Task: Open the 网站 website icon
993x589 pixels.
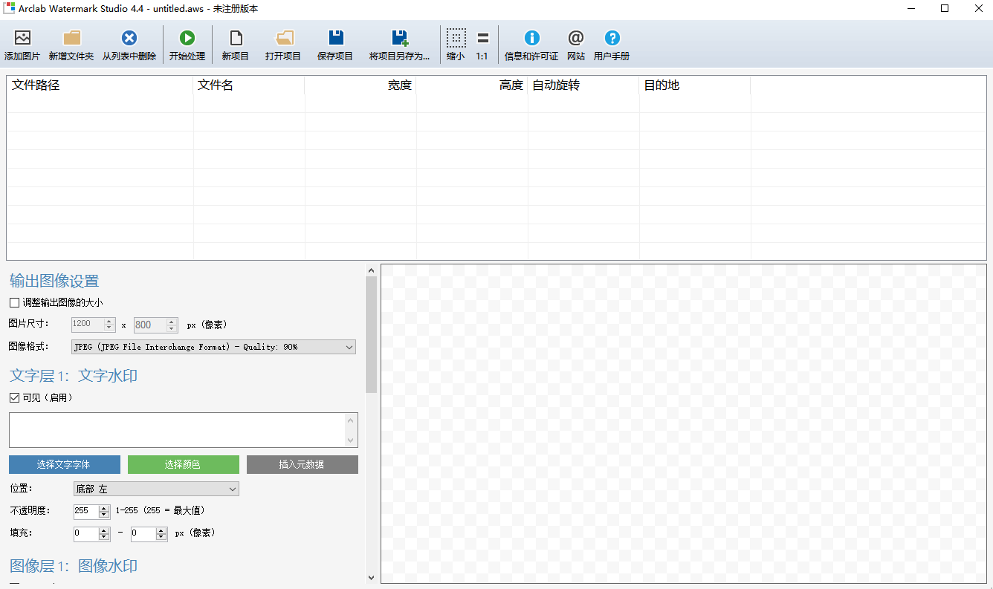Action: coord(576,38)
